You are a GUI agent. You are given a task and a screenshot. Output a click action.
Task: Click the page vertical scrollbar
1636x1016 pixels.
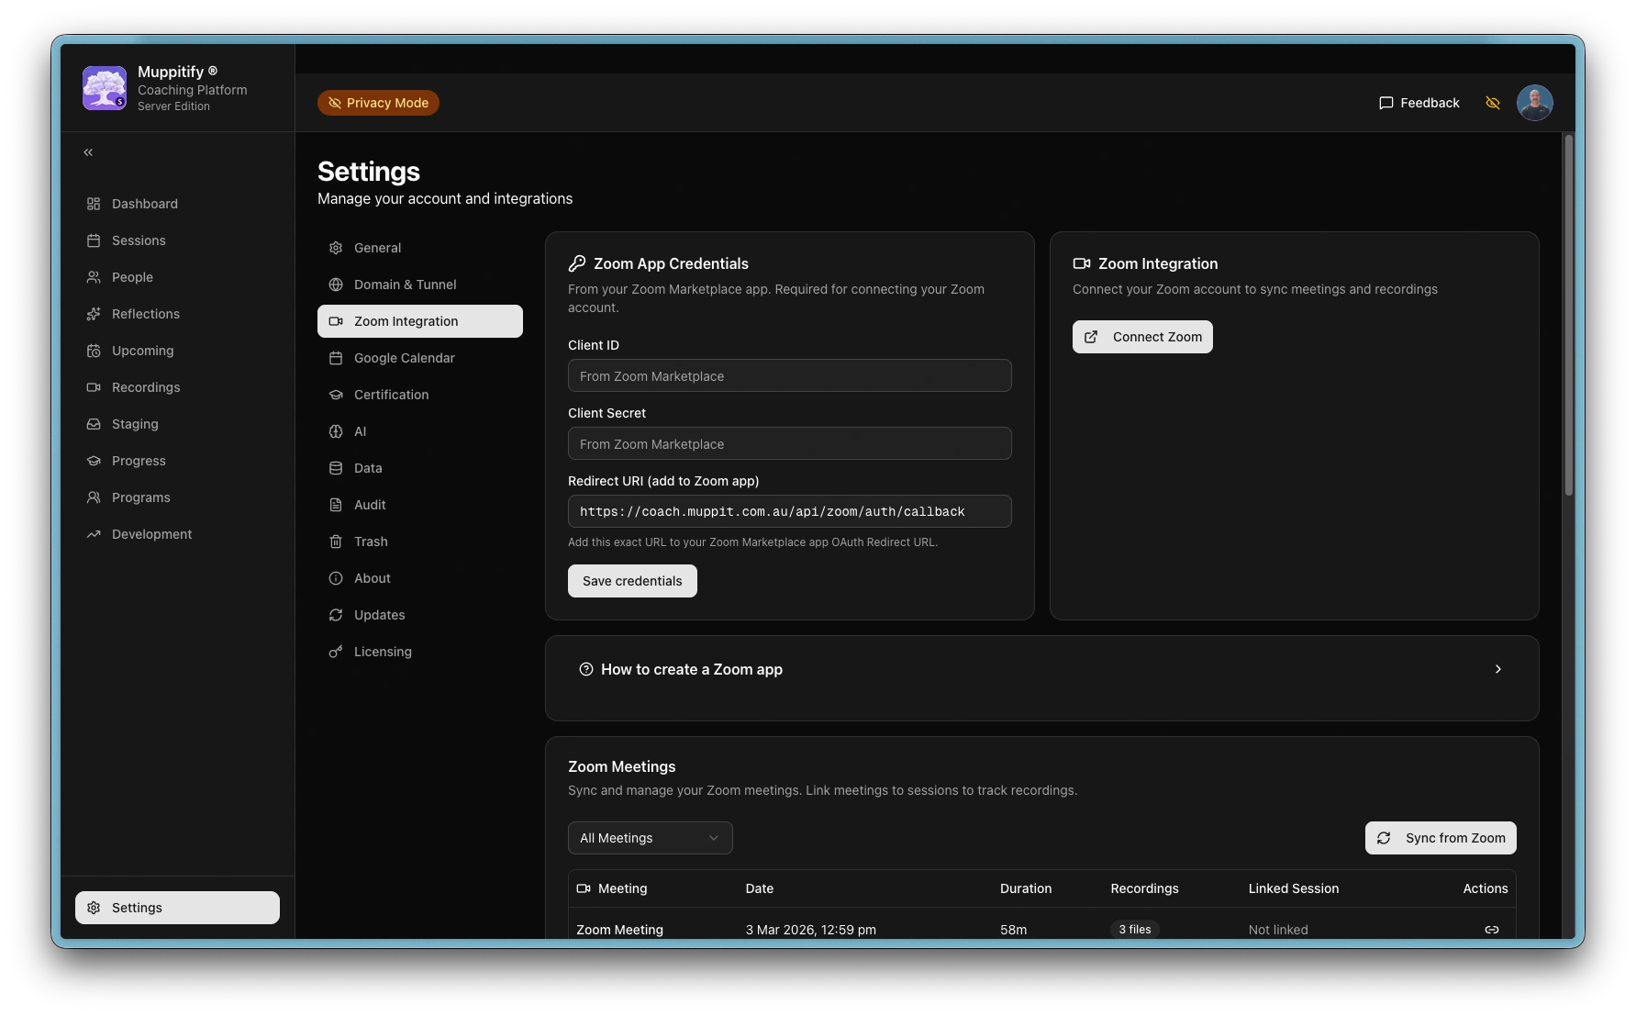pos(1568,317)
